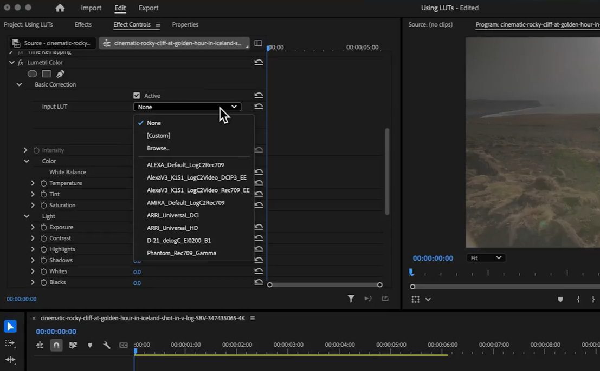Toggle animation stopwatch for Temperature
The width and height of the screenshot is (600, 371).
[43, 183]
